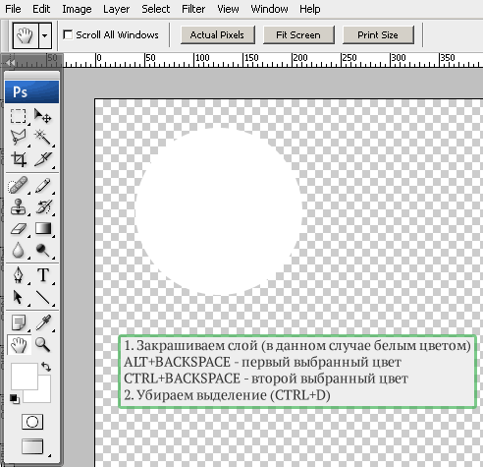Toggle Quick Mask mode button
The width and height of the screenshot is (483, 467).
(x=32, y=422)
